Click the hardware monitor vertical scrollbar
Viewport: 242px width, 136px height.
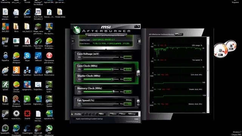(208, 75)
